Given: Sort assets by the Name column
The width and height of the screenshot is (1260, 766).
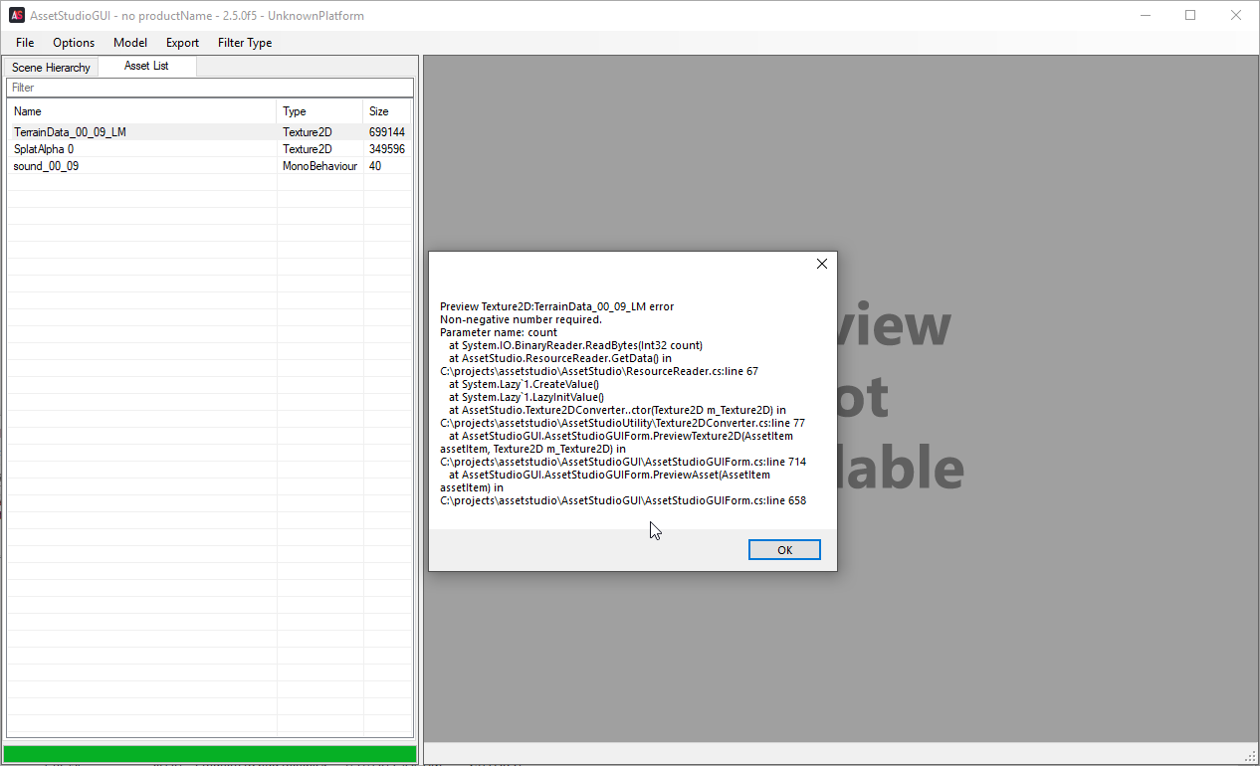Looking at the screenshot, I should click(139, 110).
